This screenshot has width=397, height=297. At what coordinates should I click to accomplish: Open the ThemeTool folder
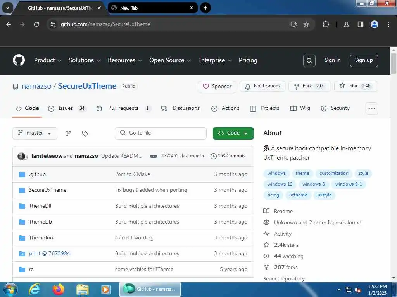(41, 238)
